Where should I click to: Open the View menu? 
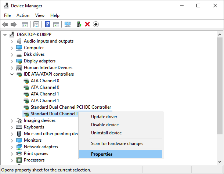click(x=40, y=15)
